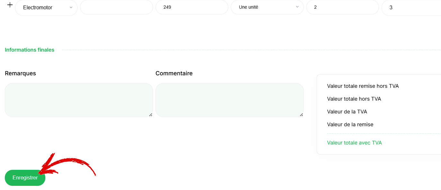
Task: Click the Remarques label
Action: (20, 73)
